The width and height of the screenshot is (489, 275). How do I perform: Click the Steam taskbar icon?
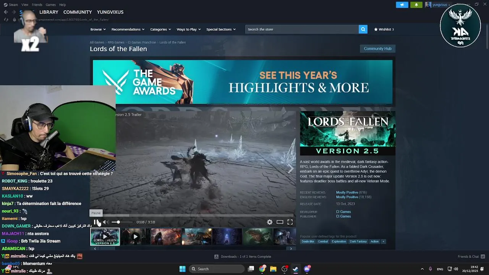click(x=295, y=269)
